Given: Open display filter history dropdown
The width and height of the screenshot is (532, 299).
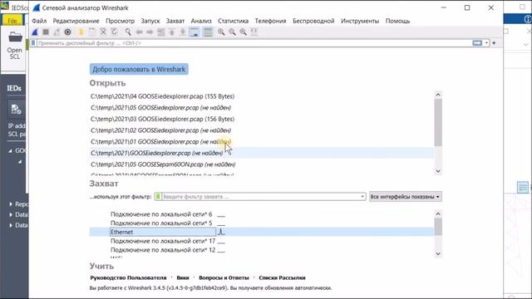Looking at the screenshot, I should pyautogui.click(x=486, y=43).
